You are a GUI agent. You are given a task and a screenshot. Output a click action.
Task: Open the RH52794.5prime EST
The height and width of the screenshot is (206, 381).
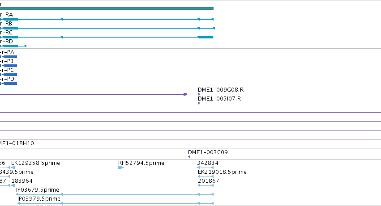tap(121, 168)
